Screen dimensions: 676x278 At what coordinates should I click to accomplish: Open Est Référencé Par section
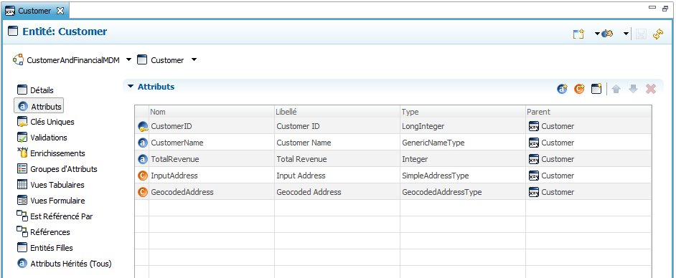pos(61,216)
